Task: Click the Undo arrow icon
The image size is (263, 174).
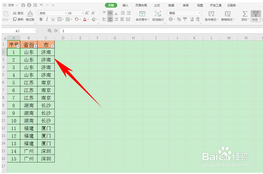Action: (x=41, y=6)
